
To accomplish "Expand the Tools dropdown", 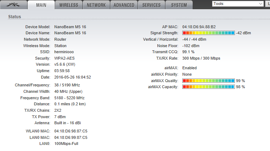I will [x=238, y=4].
